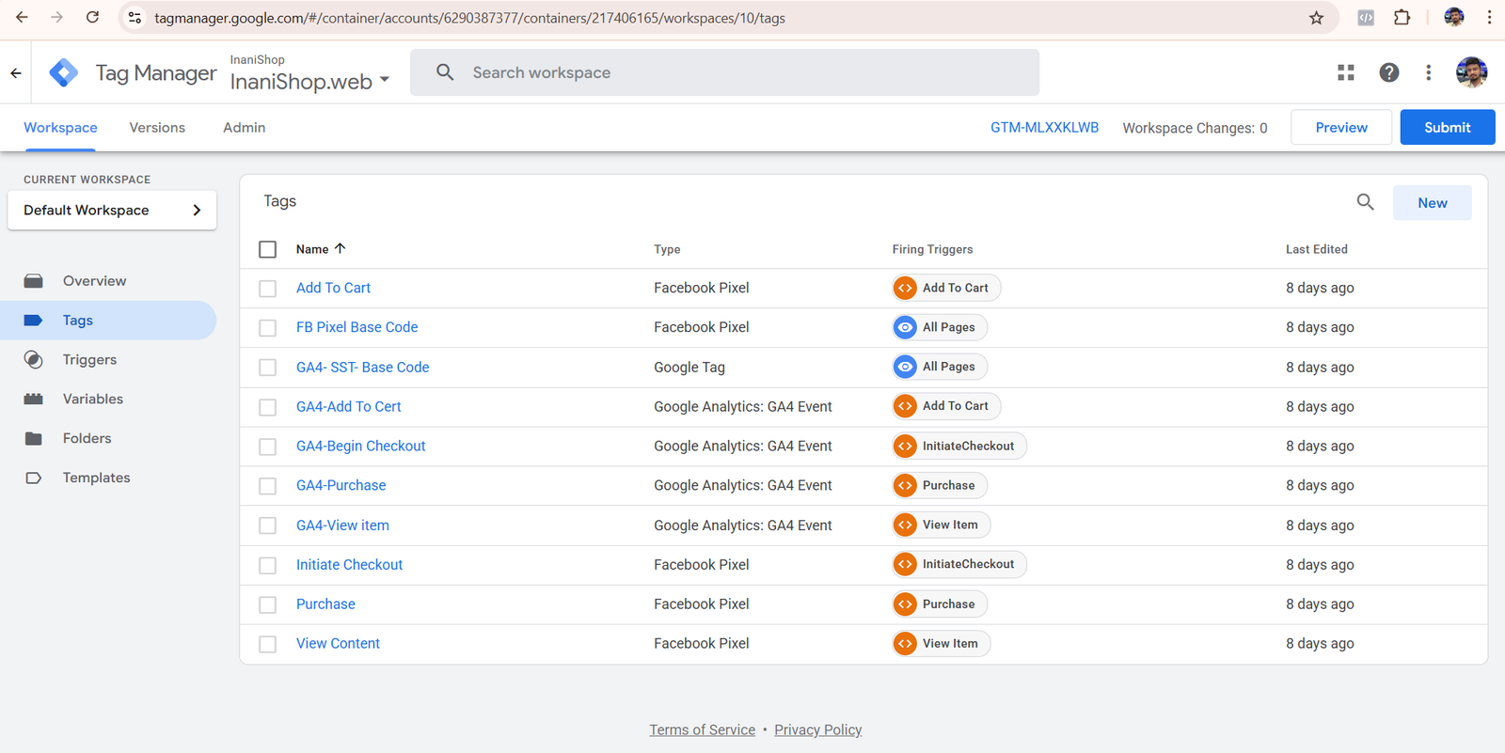
Task: Click the All Pages trigger for FB Pixel Base Code
Action: click(x=940, y=327)
